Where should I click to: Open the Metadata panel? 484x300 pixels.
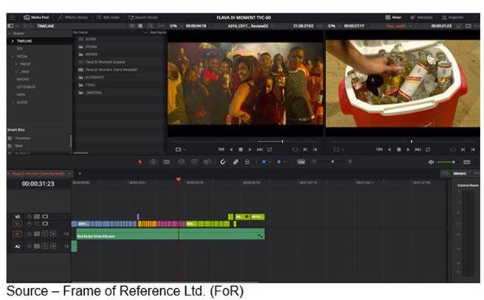(421, 18)
